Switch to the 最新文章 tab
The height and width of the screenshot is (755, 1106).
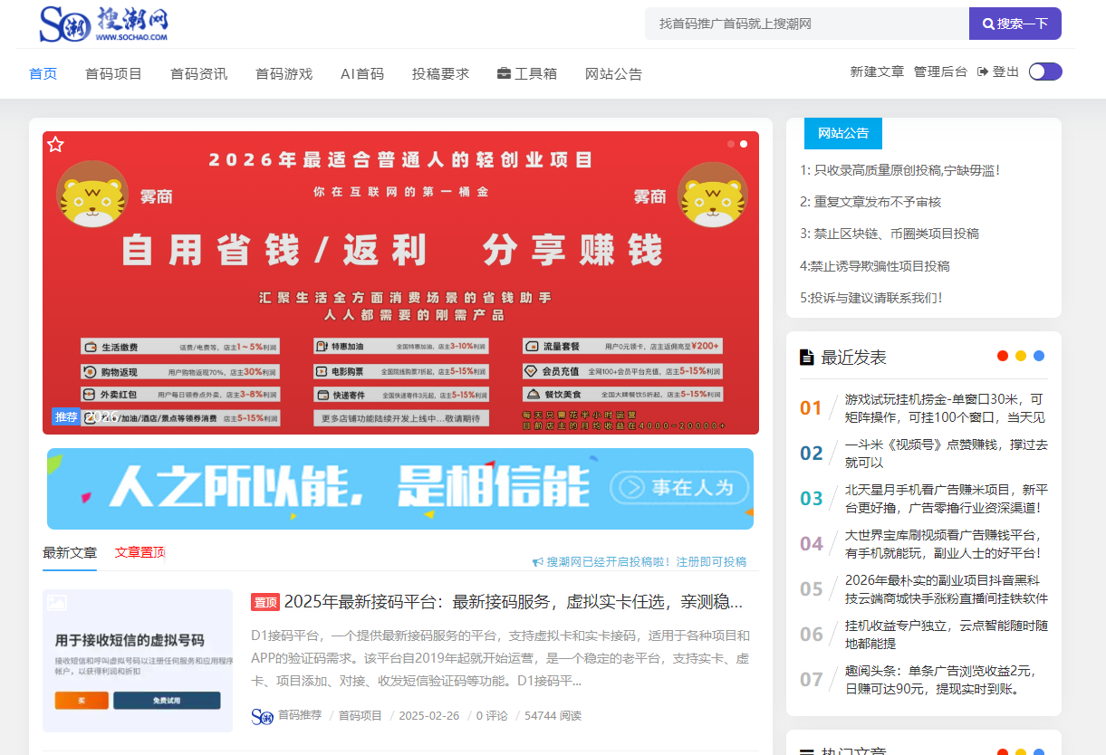tap(70, 552)
